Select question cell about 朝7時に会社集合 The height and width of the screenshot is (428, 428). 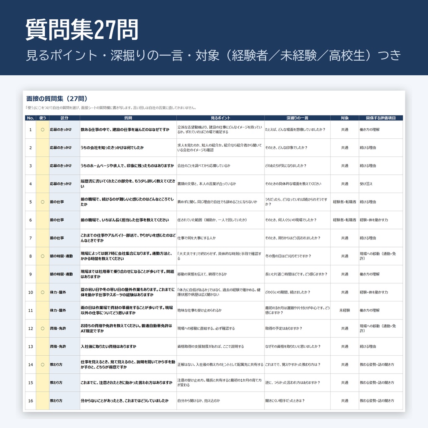point(128,256)
